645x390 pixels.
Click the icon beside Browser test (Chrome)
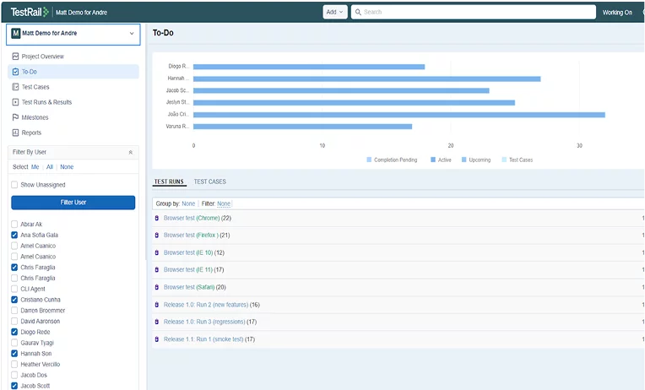pos(156,218)
